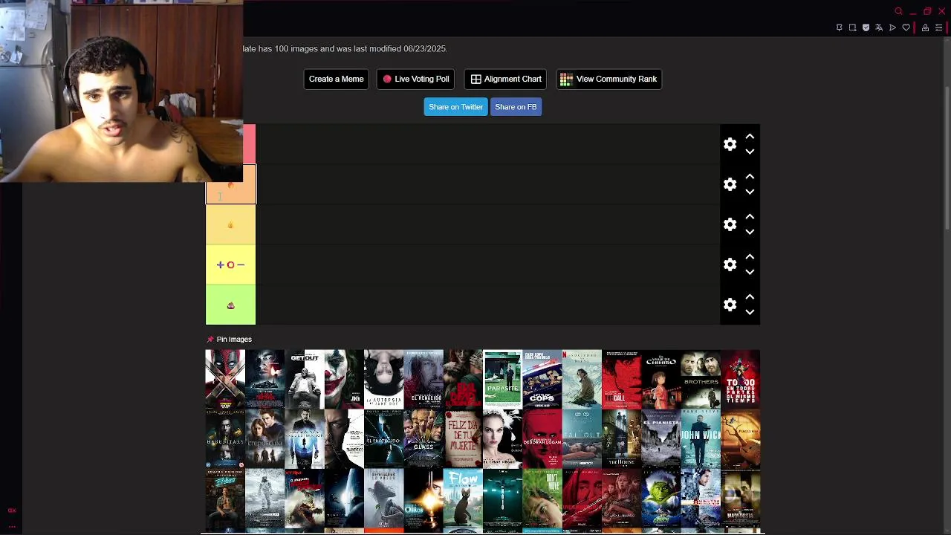Select the Crepúsculo movie poster
951x535 pixels.
pos(264,438)
